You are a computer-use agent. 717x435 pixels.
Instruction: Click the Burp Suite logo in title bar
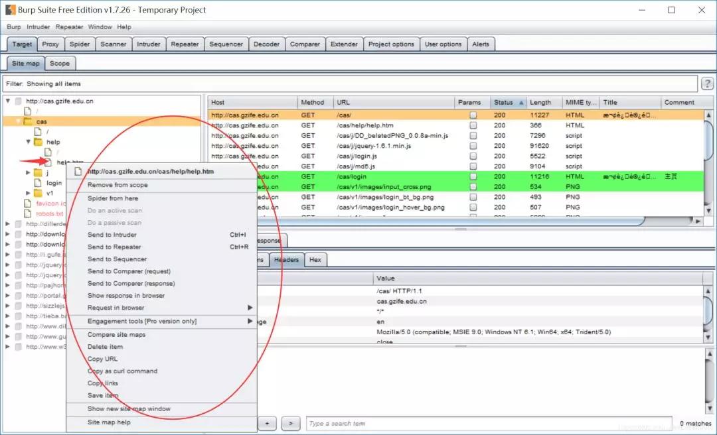(10, 10)
